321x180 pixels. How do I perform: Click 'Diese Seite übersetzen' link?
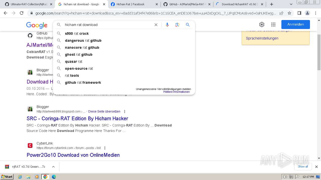tap(104, 111)
